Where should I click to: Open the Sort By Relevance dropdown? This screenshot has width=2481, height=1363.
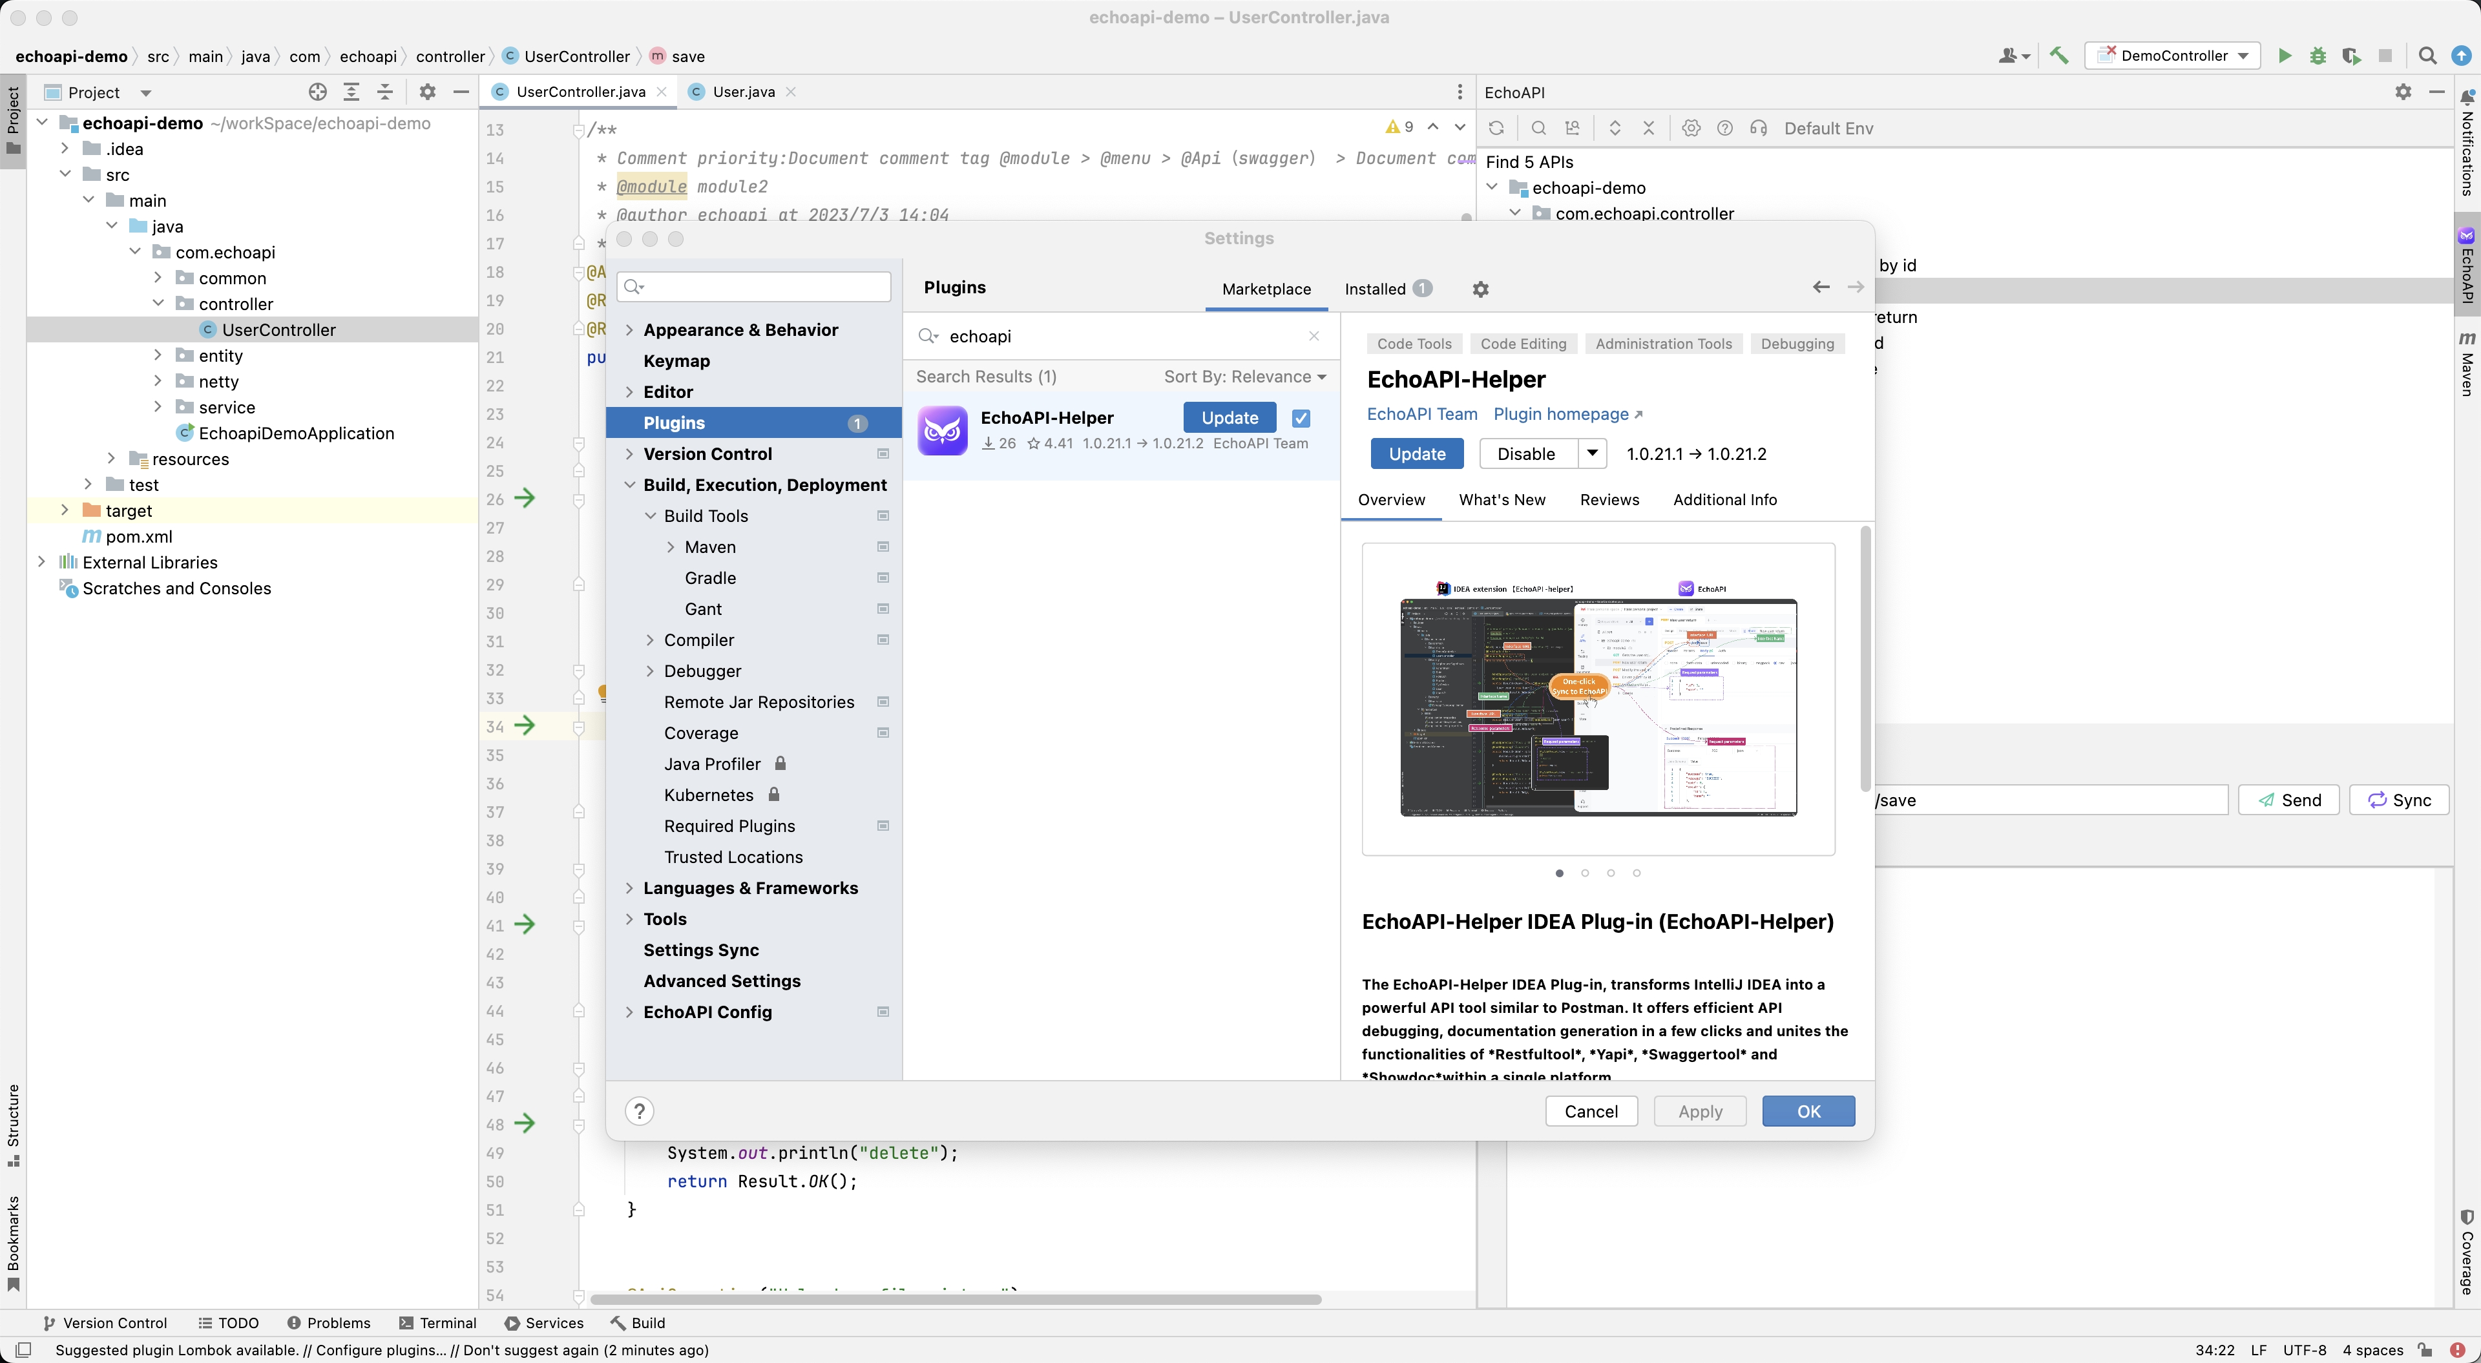click(x=1244, y=377)
